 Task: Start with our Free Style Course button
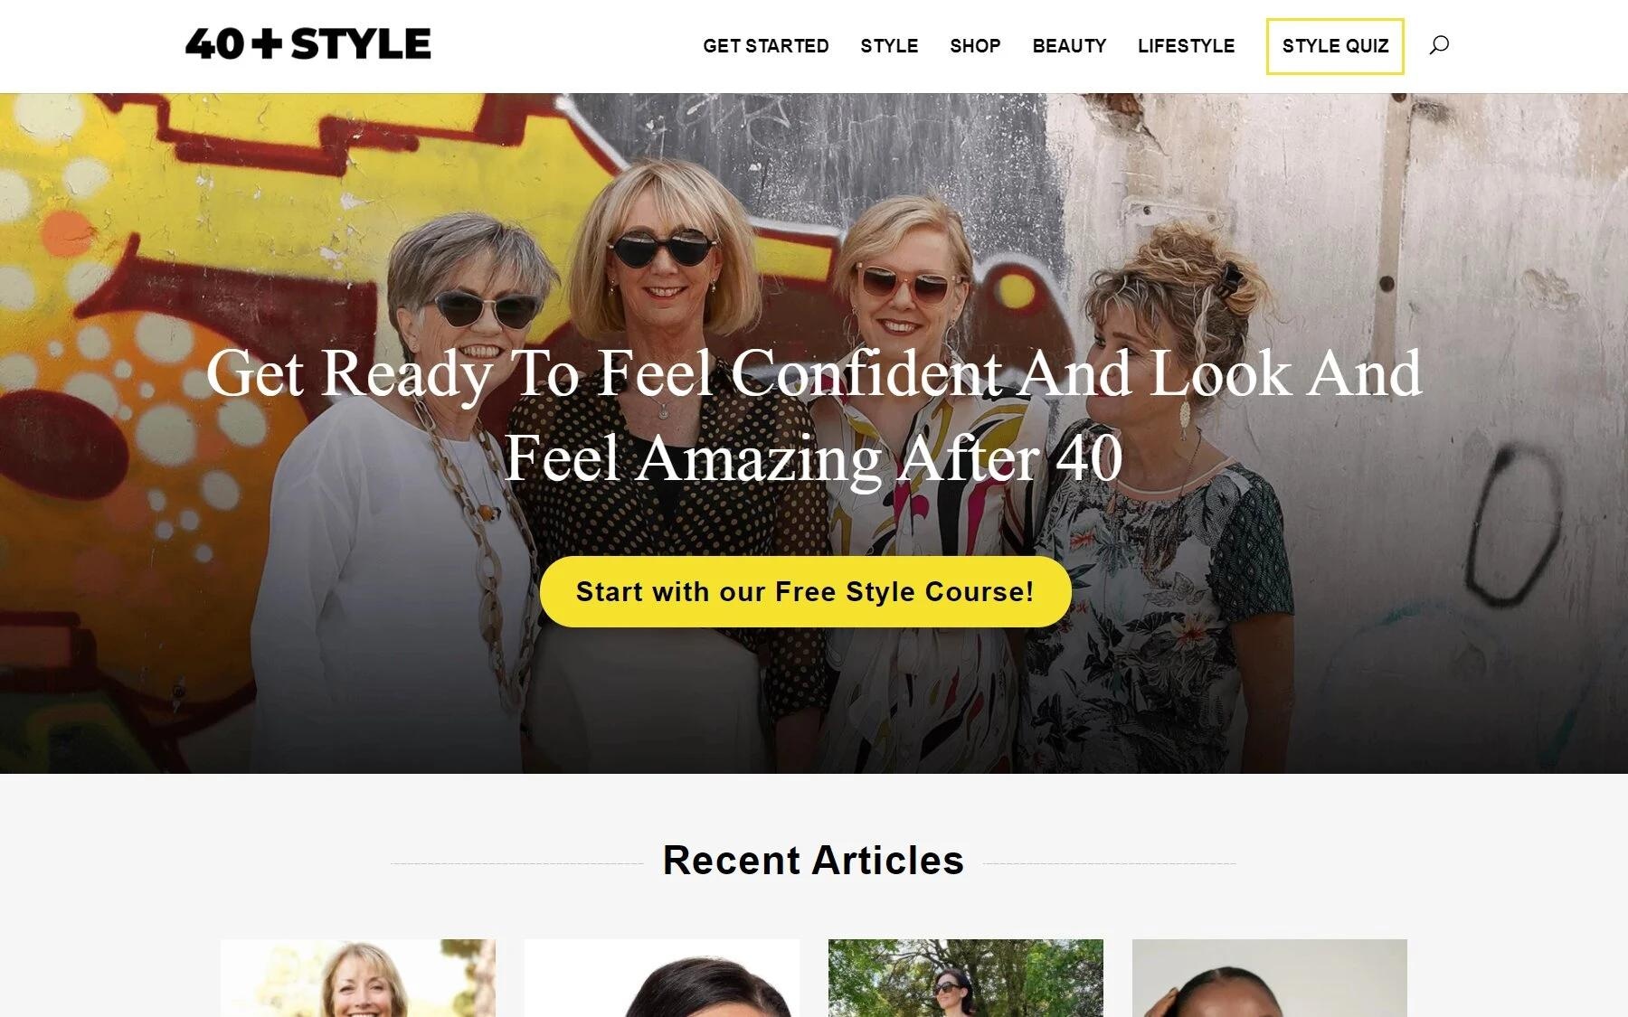(x=805, y=592)
